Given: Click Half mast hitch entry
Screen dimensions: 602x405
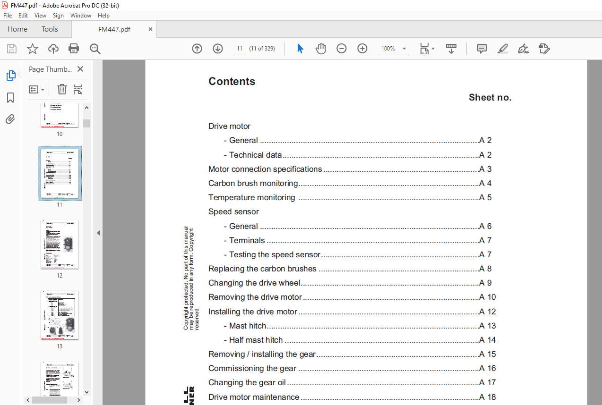Looking at the screenshot, I should pos(360,340).
